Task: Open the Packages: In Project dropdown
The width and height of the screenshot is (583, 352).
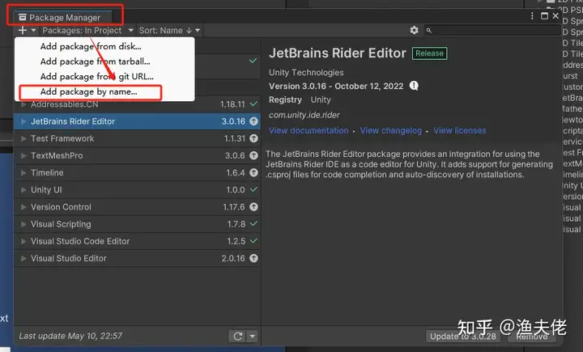Action: coord(87,30)
